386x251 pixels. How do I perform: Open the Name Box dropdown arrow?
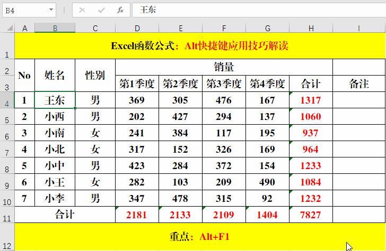tap(51, 10)
